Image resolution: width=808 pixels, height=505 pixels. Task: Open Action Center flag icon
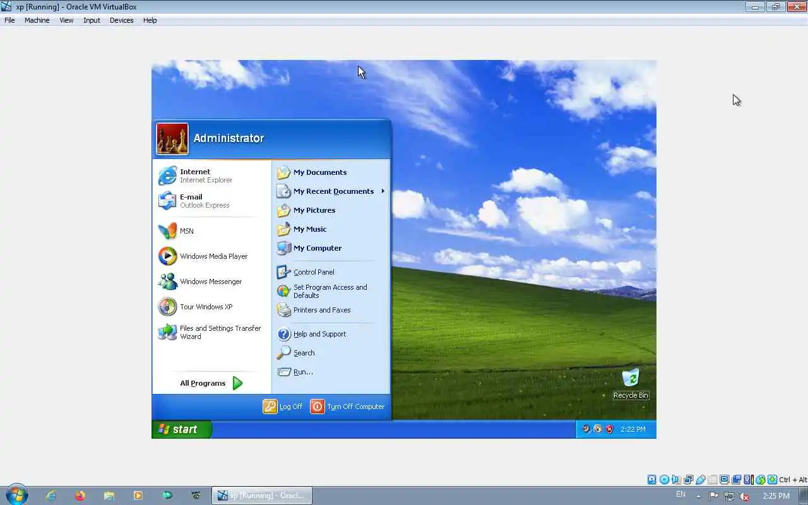tap(713, 496)
